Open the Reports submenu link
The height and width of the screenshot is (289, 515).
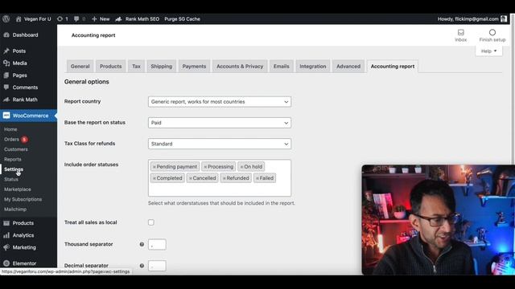pos(13,159)
